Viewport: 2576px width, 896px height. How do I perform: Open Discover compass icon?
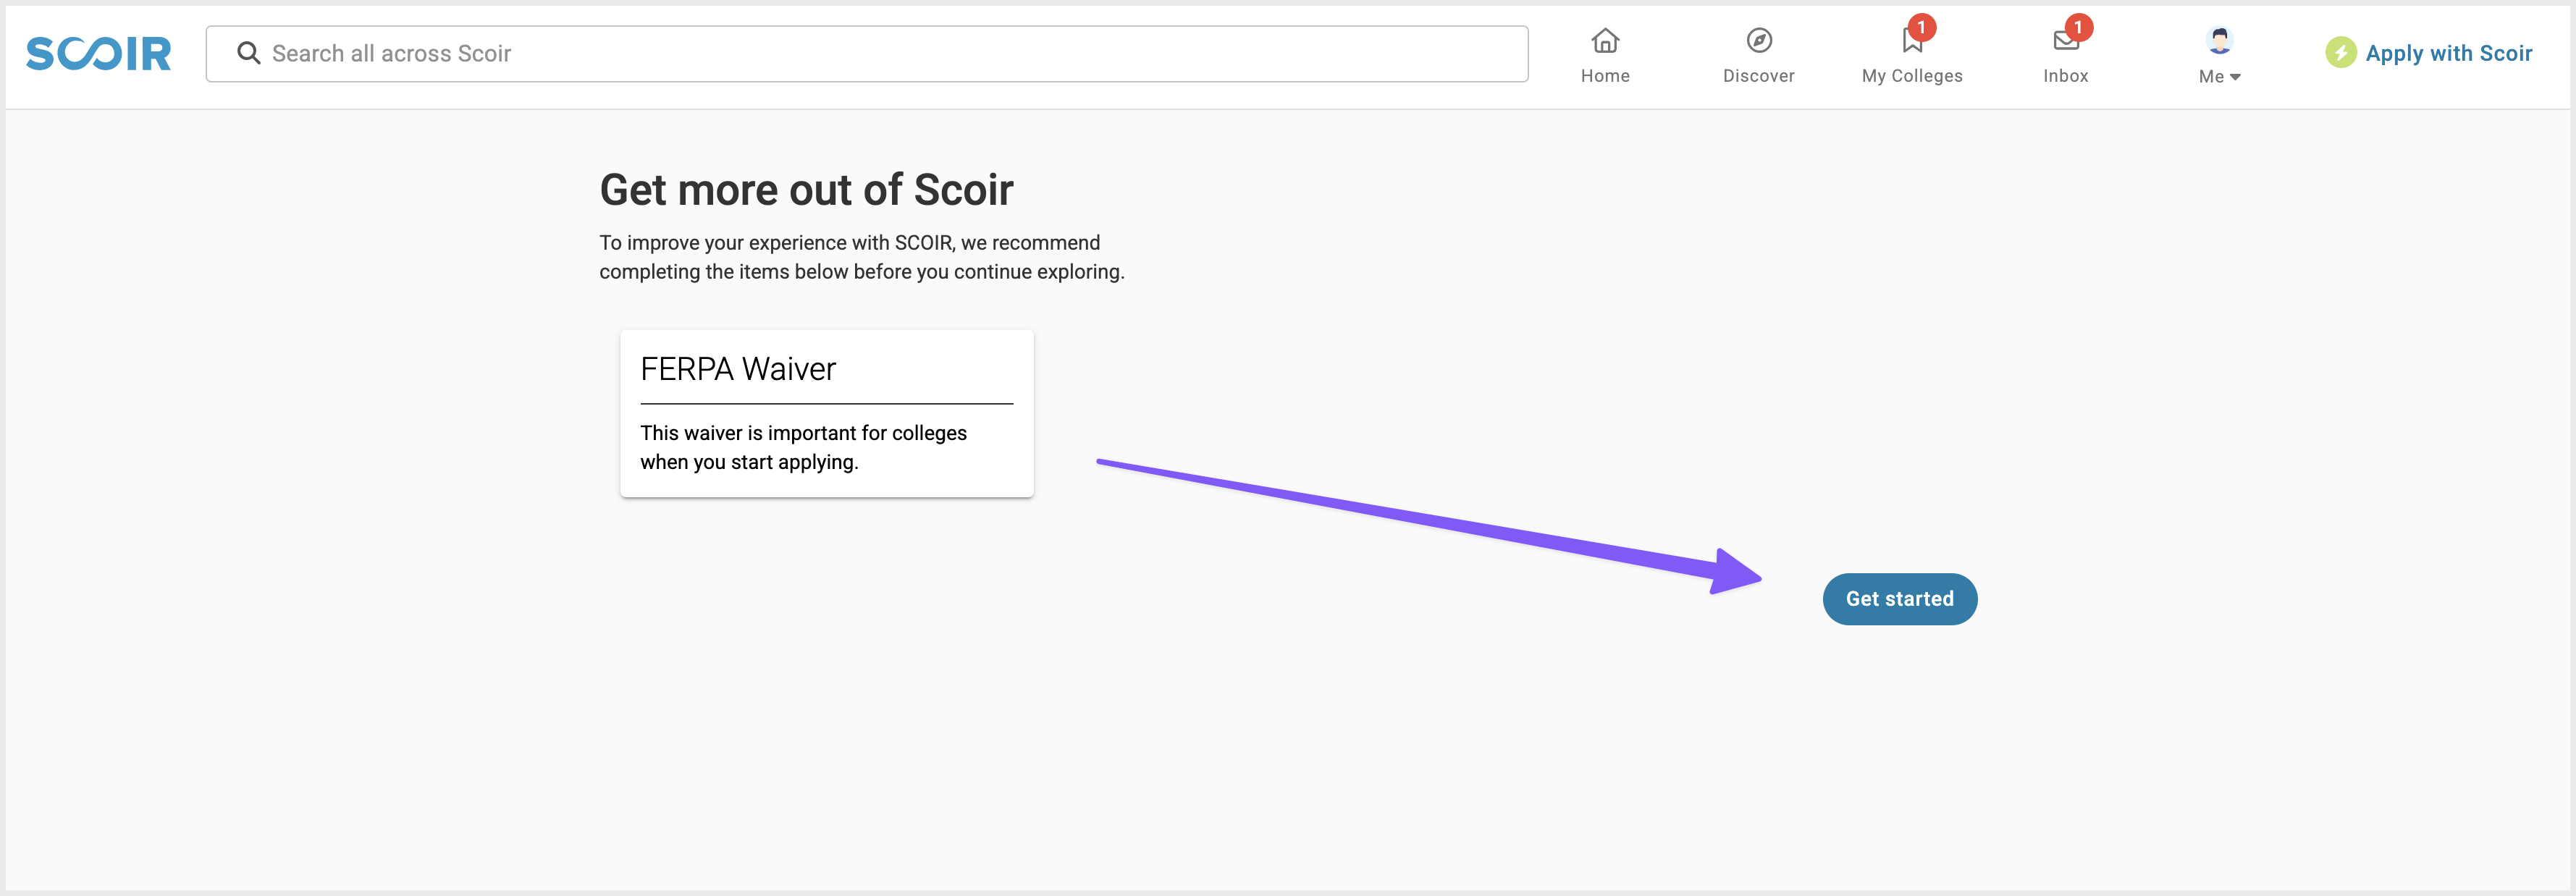[x=1759, y=41]
